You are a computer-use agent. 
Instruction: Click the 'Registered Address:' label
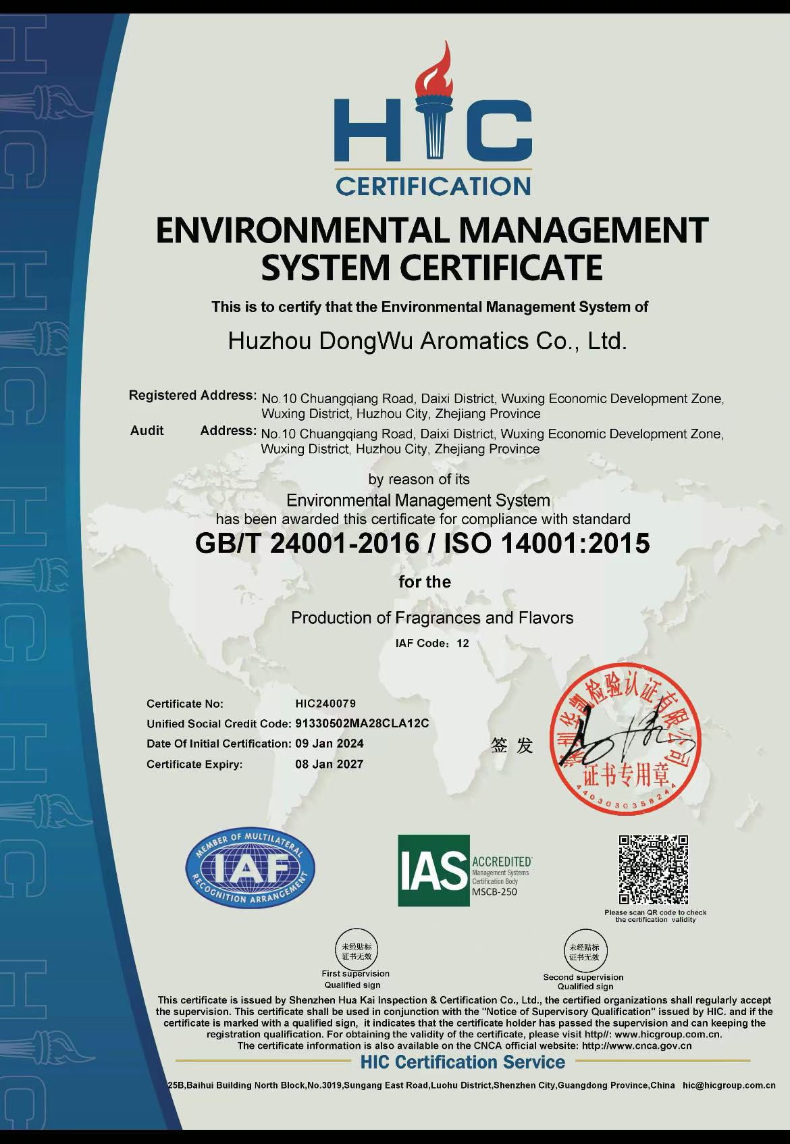point(192,396)
